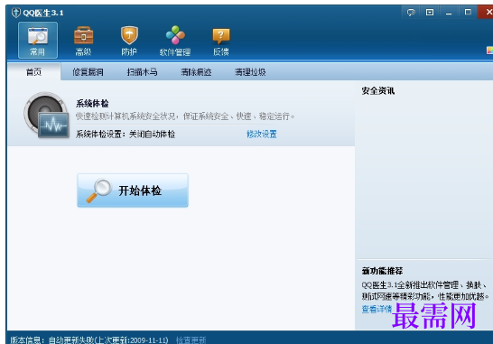
Task: Maximize the QQ医生 window
Action: 468,13
